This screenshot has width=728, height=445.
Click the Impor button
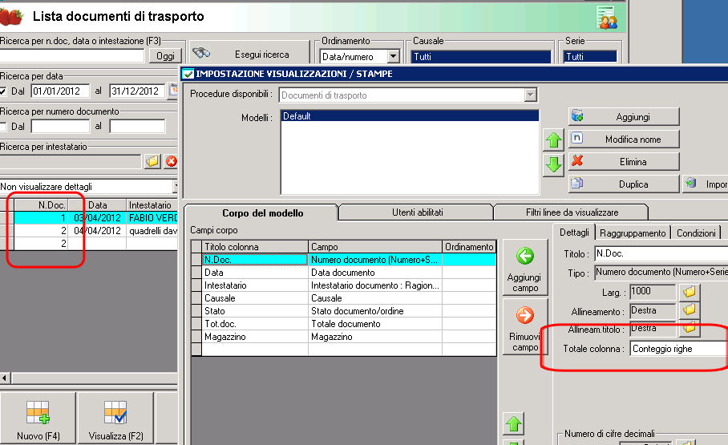point(705,184)
